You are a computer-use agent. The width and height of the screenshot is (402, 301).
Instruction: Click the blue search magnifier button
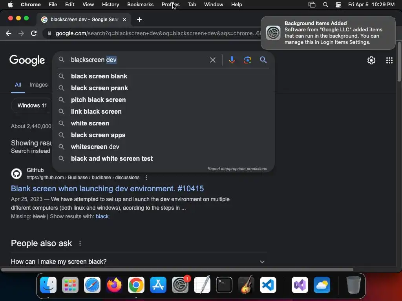pyautogui.click(x=263, y=60)
